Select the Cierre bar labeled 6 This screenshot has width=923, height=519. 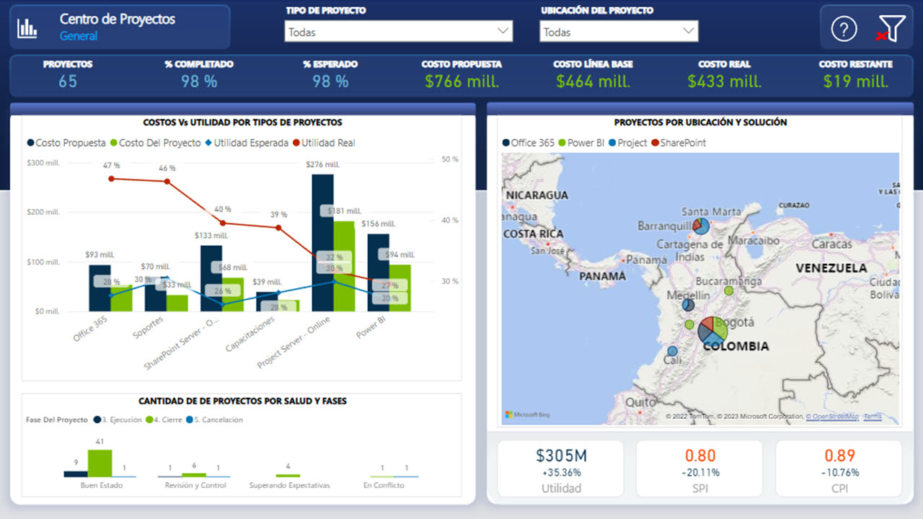tap(194, 475)
